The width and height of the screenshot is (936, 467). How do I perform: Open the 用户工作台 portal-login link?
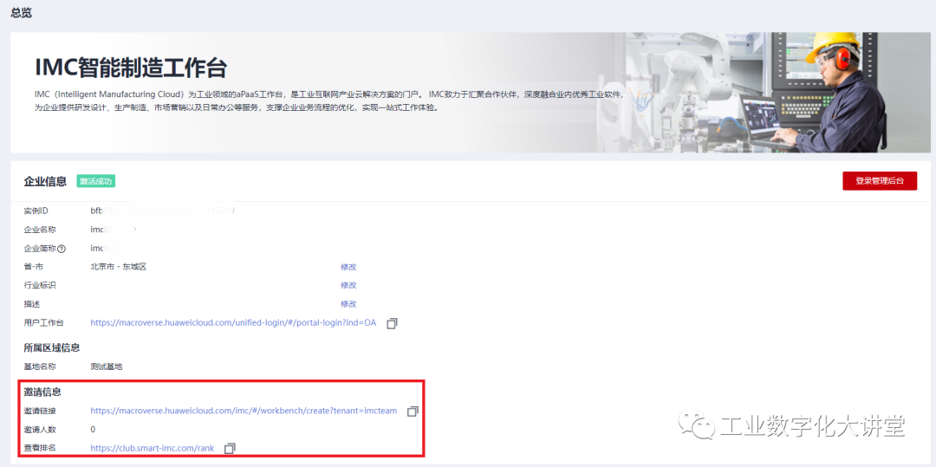(x=233, y=322)
